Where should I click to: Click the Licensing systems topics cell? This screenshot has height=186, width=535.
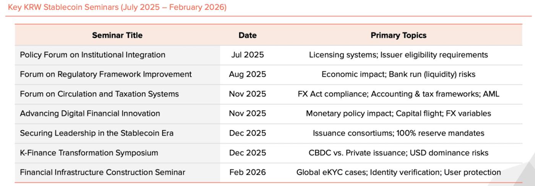click(x=398, y=55)
